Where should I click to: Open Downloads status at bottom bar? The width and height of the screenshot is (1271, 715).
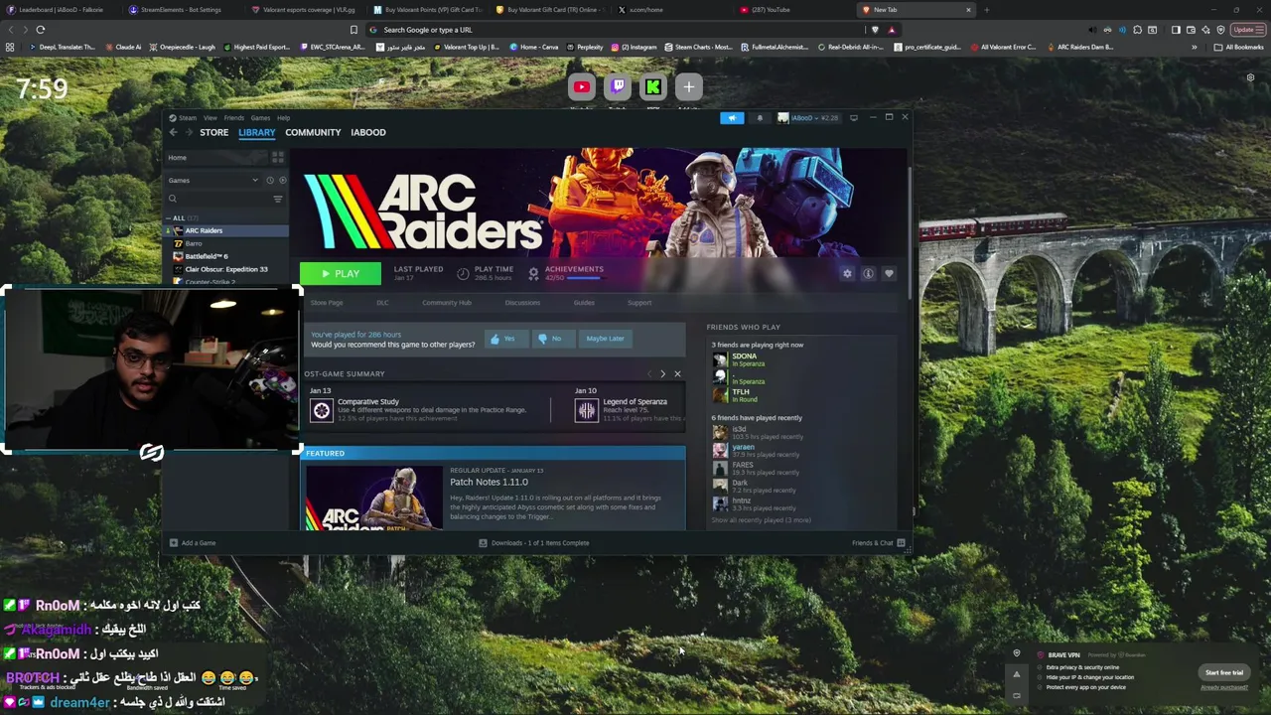coord(534,543)
